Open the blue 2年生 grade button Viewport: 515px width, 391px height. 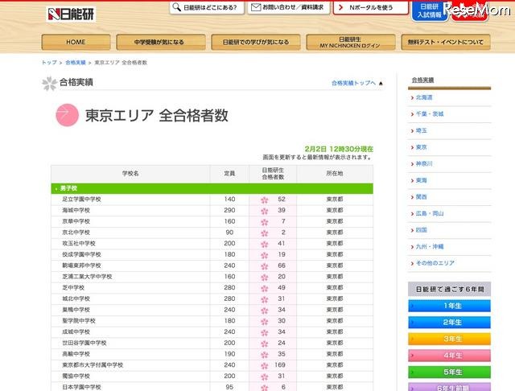click(x=449, y=323)
